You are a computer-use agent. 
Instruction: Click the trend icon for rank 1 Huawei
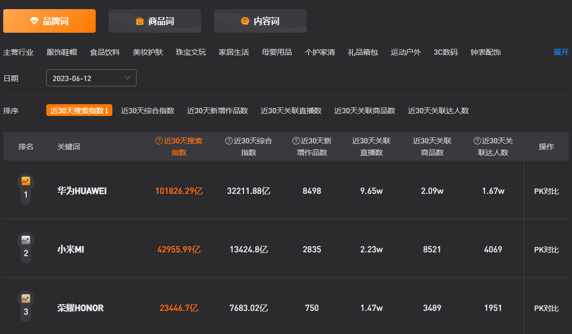(26, 181)
